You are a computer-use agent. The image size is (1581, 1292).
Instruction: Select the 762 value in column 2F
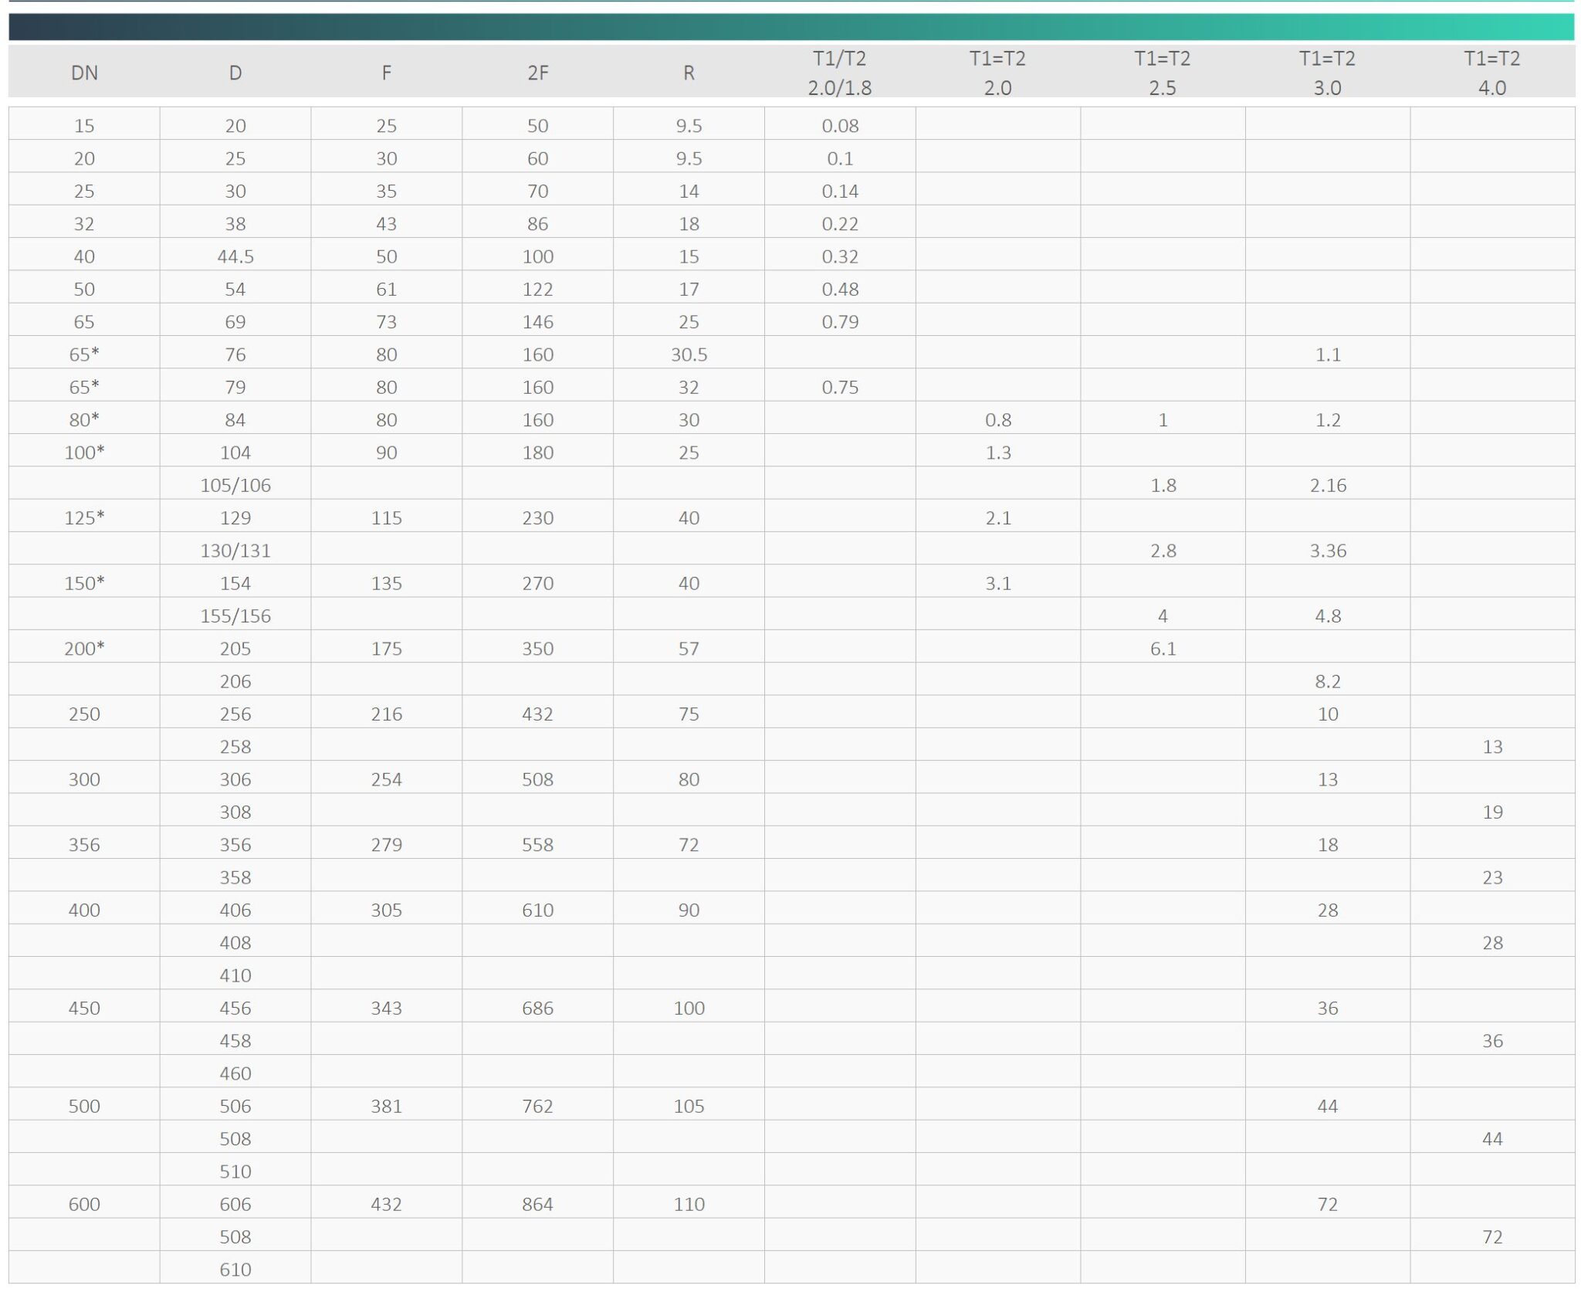(x=537, y=1106)
